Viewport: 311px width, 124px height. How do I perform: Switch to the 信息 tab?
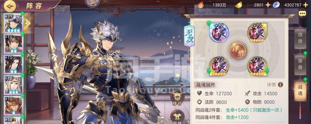[300, 38]
